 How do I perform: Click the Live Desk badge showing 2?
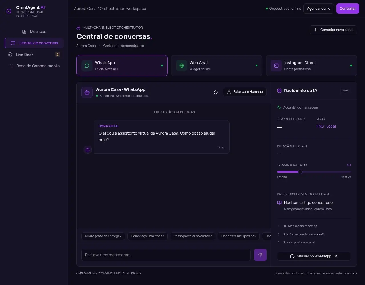coord(58,54)
